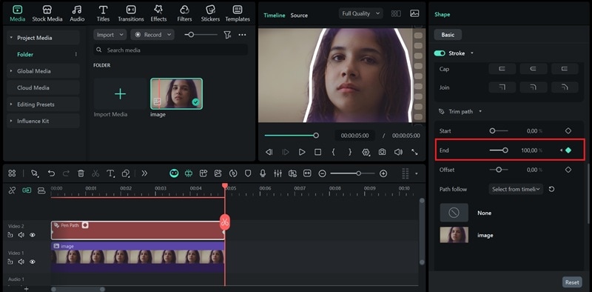The image size is (592, 292).
Task: Adjust the media thumbnail size slider
Action: pyautogui.click(x=201, y=35)
